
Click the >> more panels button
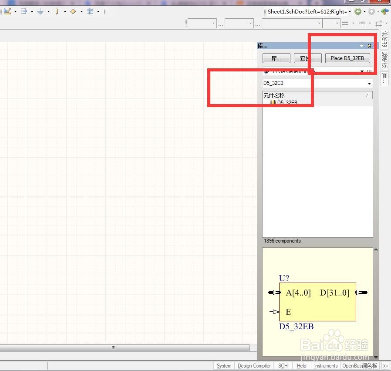385,366
